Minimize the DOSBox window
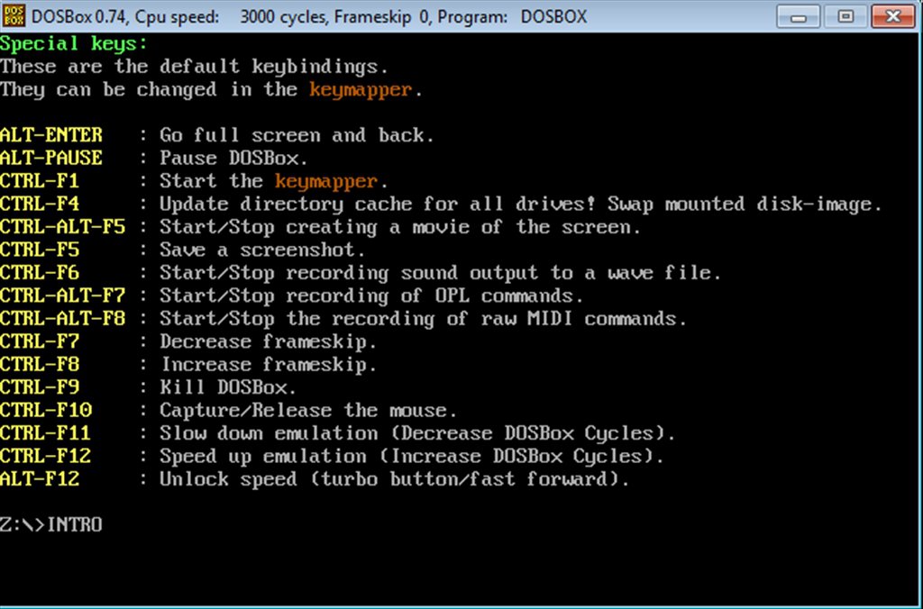Image resolution: width=923 pixels, height=609 pixels. click(805, 16)
